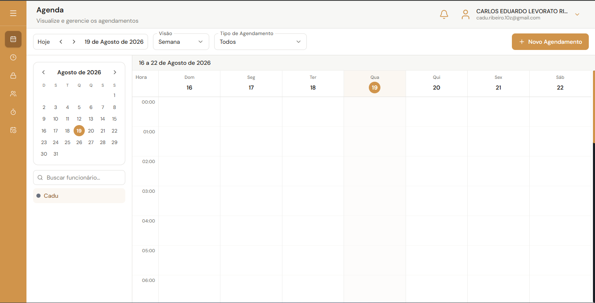This screenshot has height=303, width=595.
Task: Select employee Cadu in the list
Action: pyautogui.click(x=79, y=196)
